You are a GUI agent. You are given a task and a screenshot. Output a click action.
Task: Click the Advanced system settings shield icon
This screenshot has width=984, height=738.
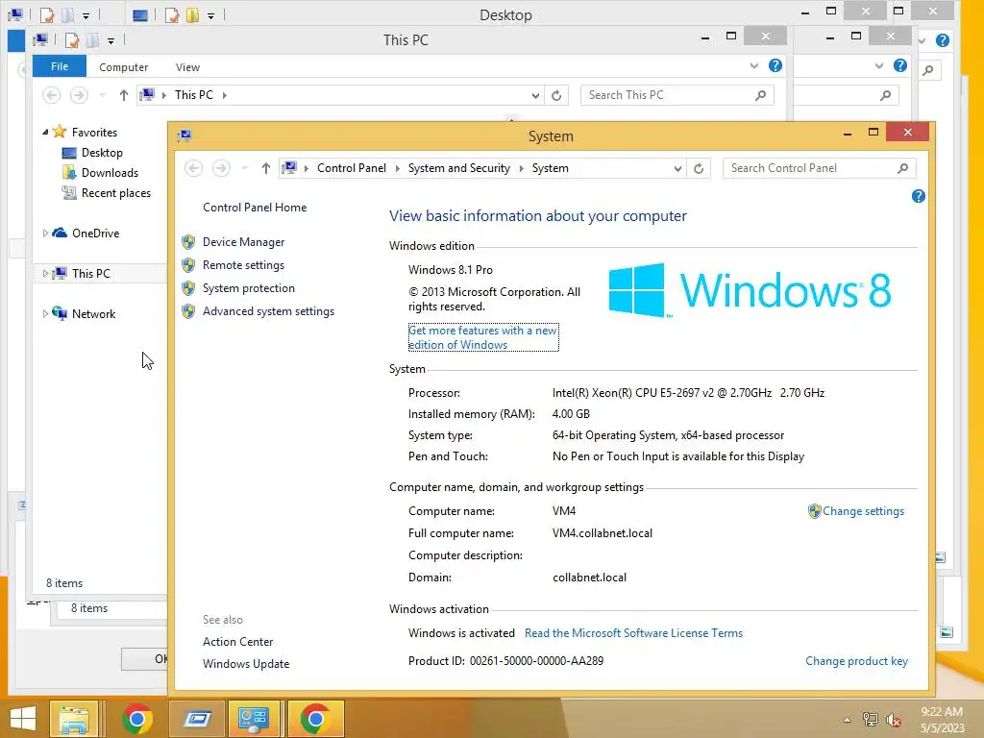(188, 312)
